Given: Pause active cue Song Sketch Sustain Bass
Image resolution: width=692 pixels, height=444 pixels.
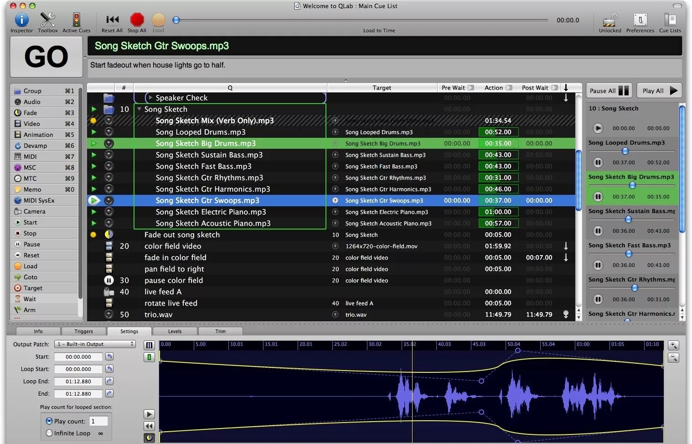Looking at the screenshot, I should click(598, 231).
